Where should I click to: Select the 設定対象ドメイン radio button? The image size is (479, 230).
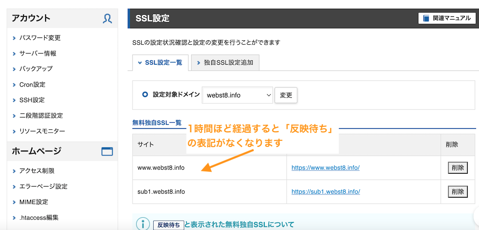145,95
